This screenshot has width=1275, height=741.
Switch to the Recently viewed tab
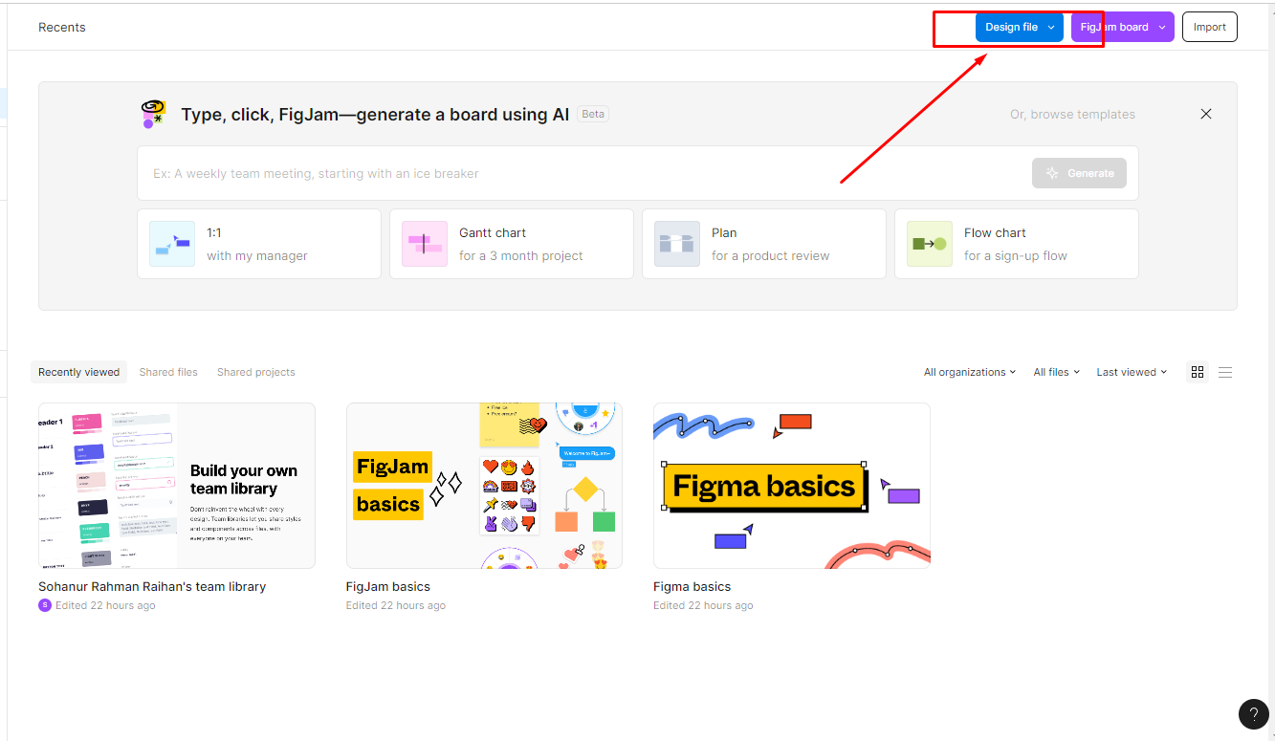pos(79,372)
